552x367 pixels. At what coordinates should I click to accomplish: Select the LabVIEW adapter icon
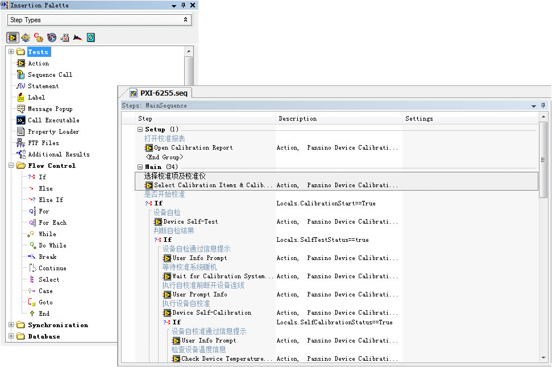pos(13,38)
